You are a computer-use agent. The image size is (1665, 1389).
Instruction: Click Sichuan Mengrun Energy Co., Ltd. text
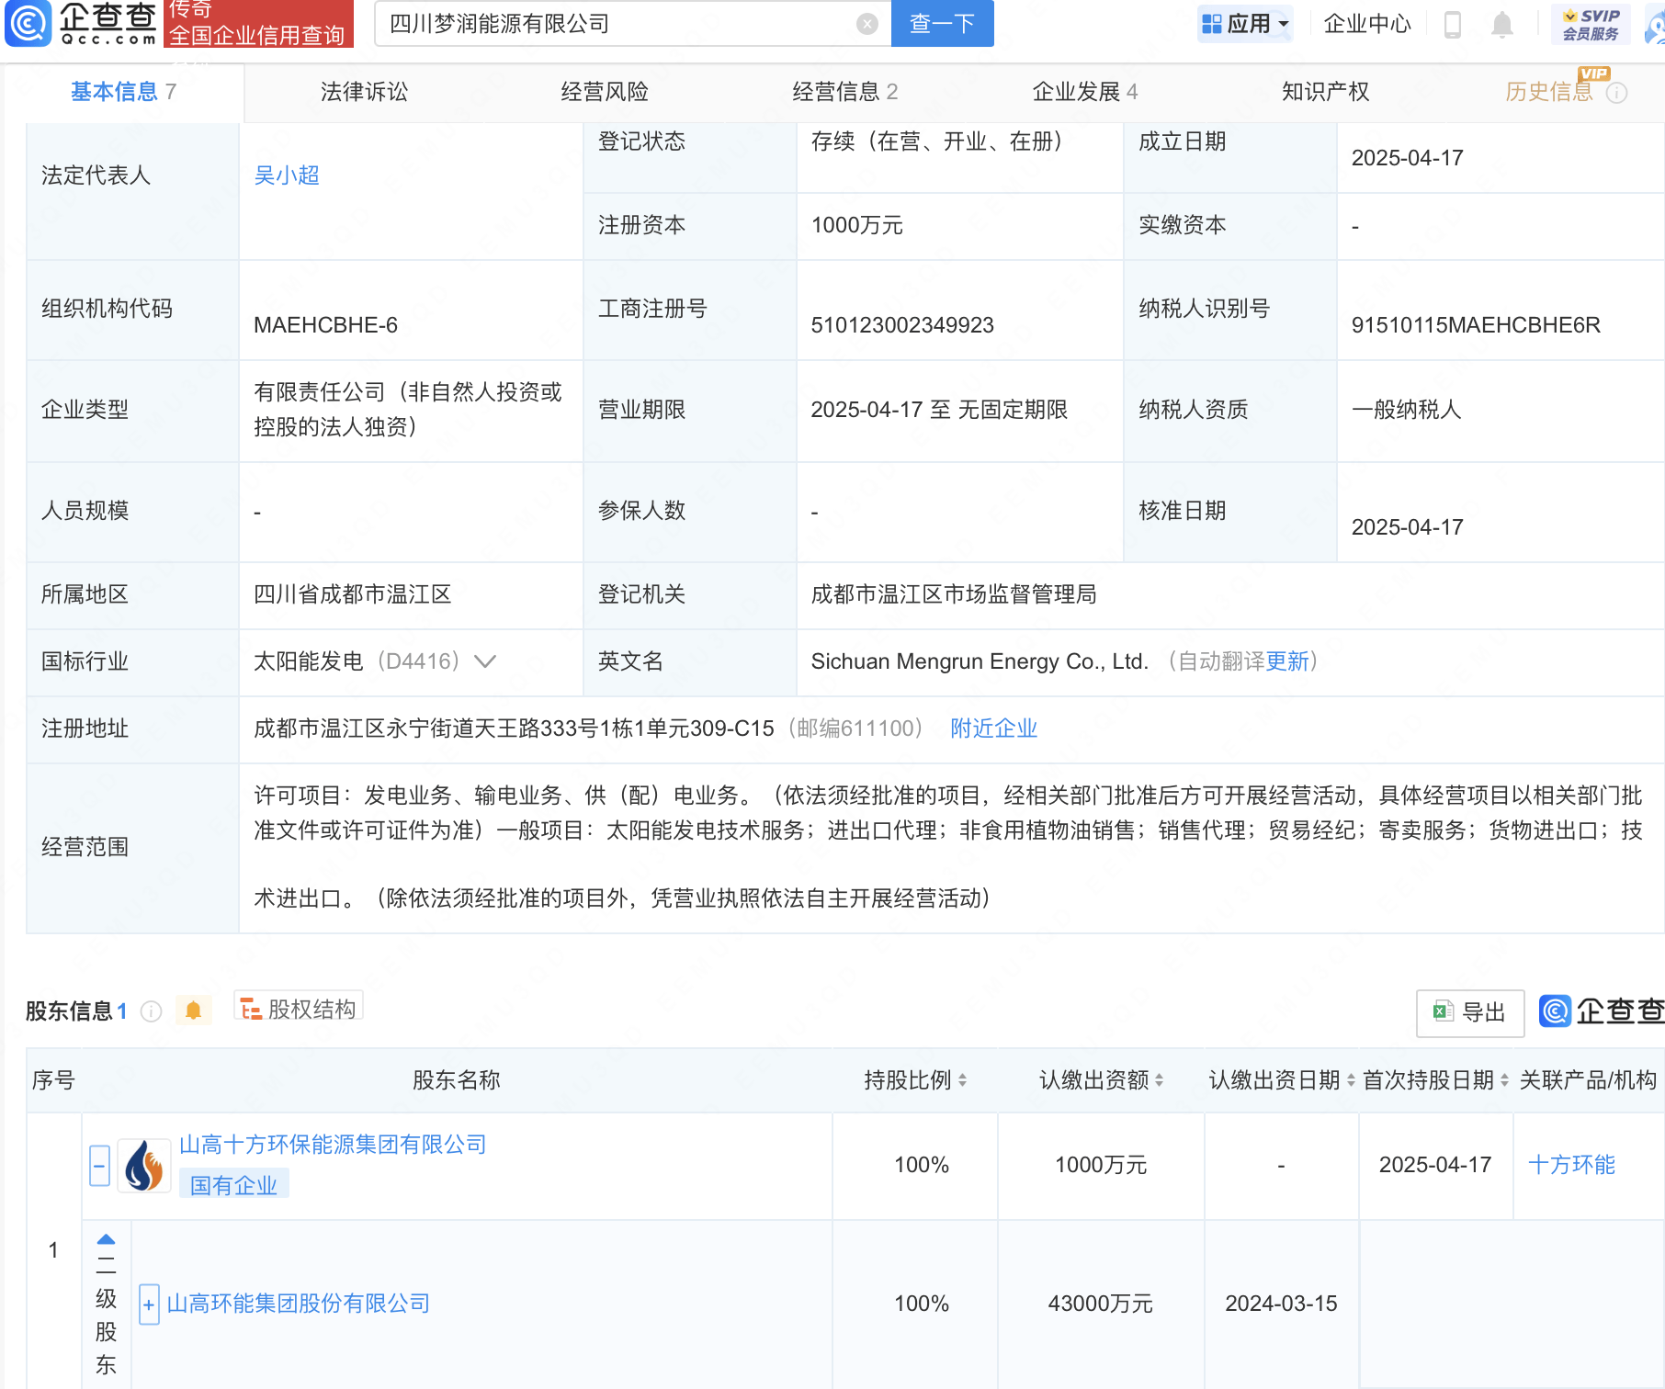(x=980, y=661)
